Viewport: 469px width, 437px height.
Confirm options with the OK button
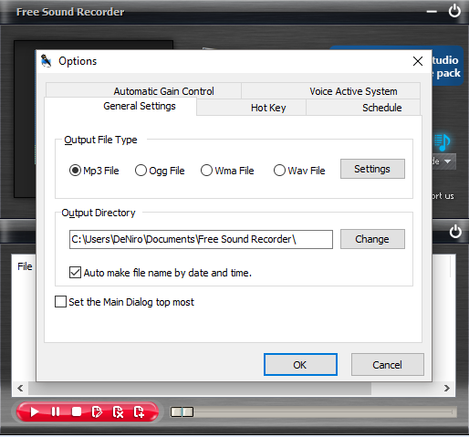[x=300, y=364]
